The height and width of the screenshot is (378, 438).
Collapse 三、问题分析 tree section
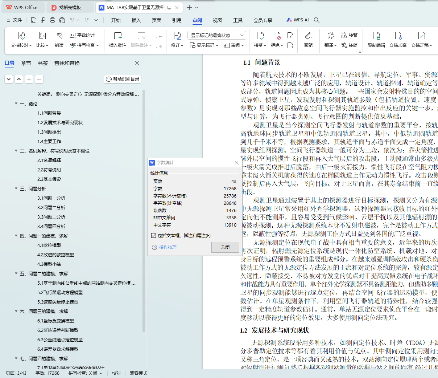16,188
